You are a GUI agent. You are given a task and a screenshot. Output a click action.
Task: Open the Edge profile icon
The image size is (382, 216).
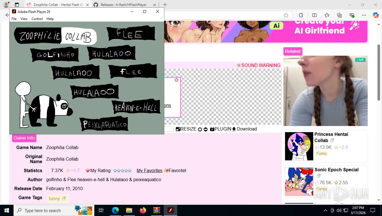point(6,5)
